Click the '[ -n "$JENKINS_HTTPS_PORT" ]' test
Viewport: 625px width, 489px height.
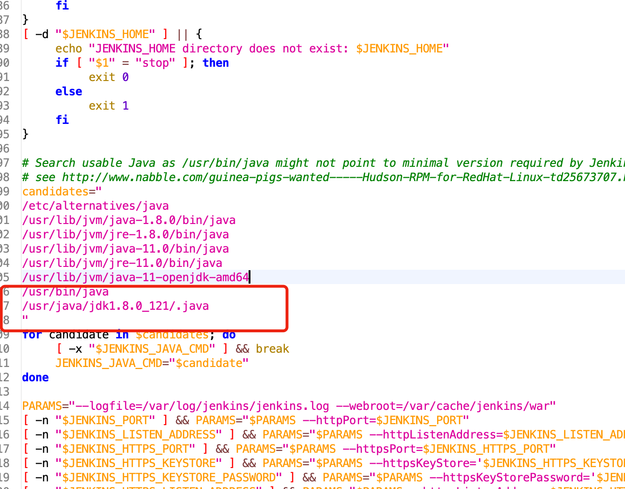[x=115, y=449]
